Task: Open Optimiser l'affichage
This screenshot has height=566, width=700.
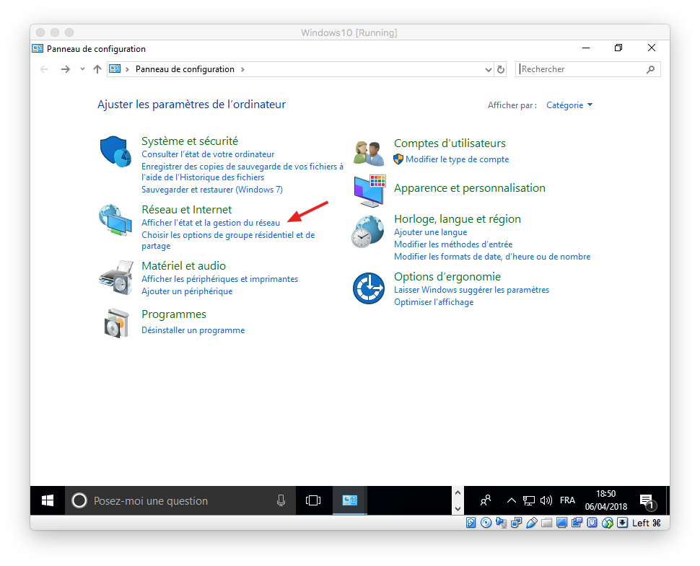Action: (x=434, y=302)
